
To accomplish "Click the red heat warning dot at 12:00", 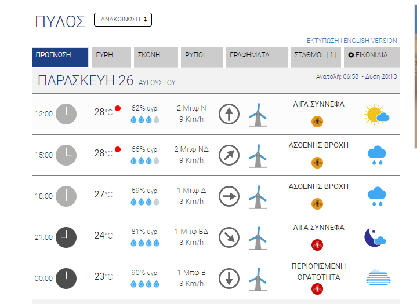I will (118, 108).
